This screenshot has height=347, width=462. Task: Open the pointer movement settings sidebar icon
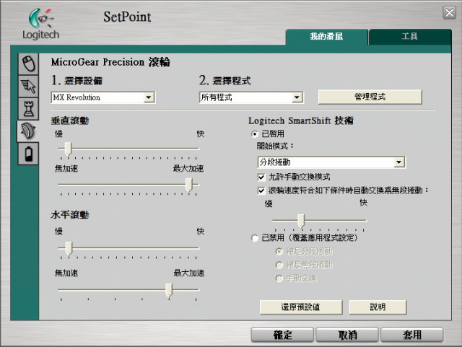(28, 87)
